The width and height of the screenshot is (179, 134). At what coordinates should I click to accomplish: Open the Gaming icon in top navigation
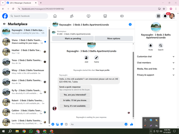pos(122,16)
